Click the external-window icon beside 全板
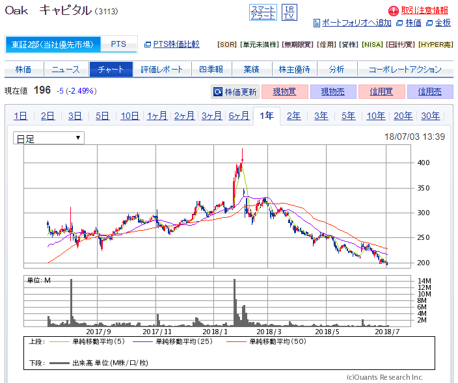 pos(429,23)
